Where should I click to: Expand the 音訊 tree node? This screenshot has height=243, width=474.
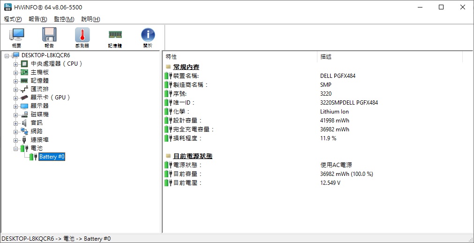click(x=16, y=123)
